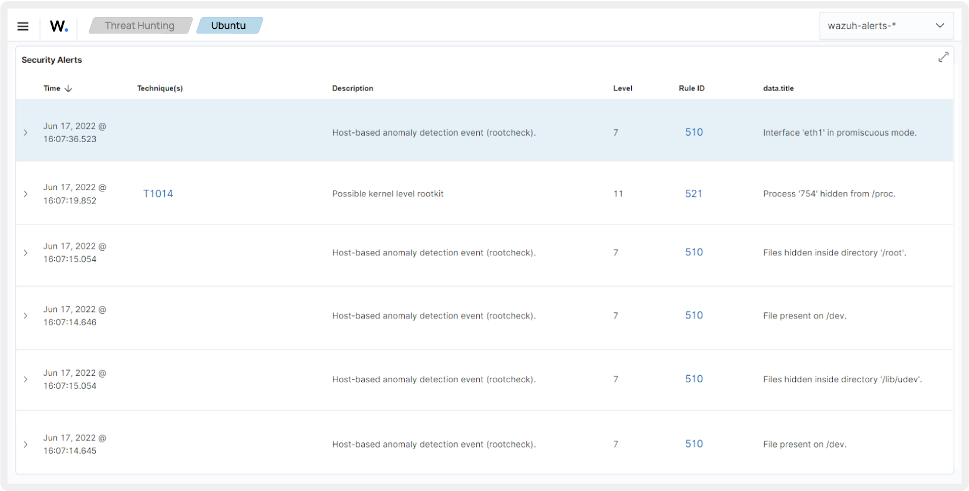This screenshot has height=491, width=969.
Task: Click the Time column header label
Action: click(x=52, y=88)
